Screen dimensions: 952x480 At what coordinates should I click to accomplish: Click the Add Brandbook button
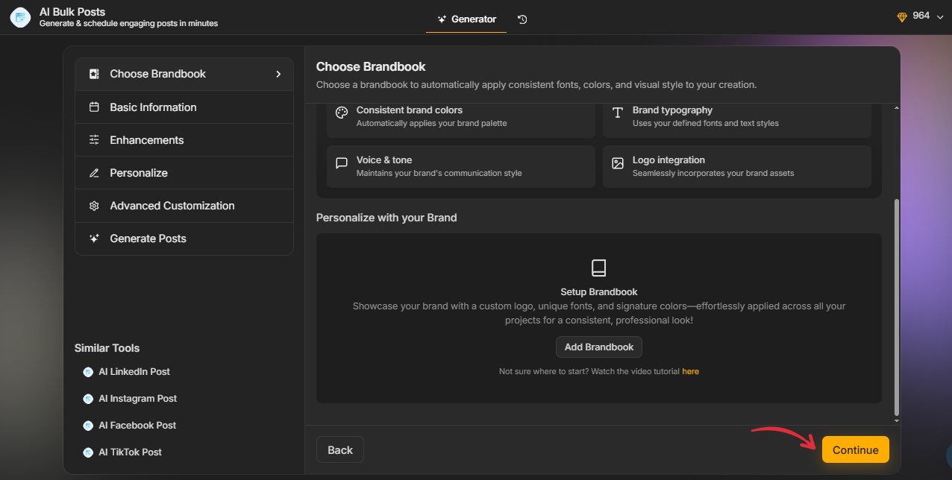tap(599, 347)
